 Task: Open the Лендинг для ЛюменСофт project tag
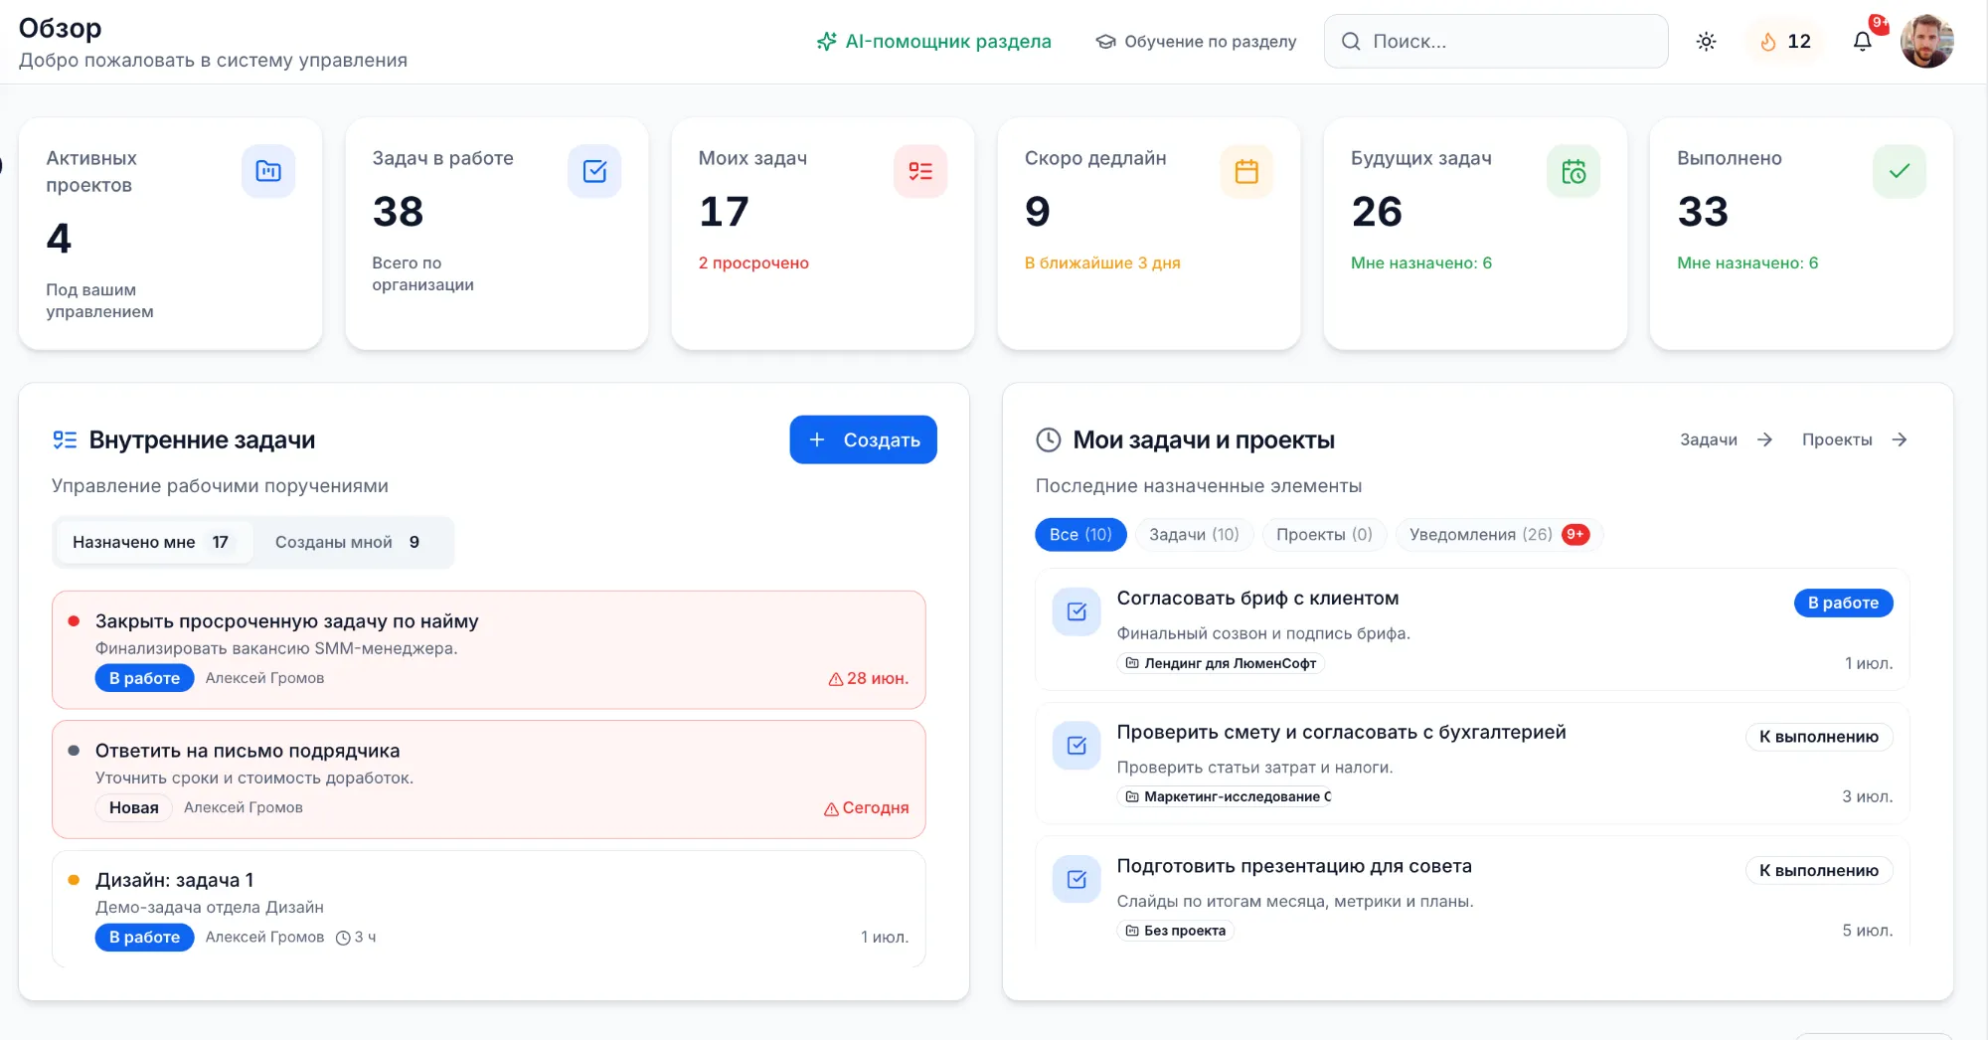click(x=1221, y=663)
